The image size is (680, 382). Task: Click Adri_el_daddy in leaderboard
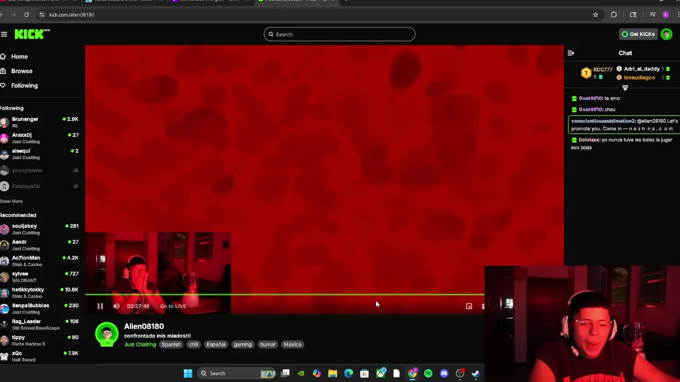642,69
